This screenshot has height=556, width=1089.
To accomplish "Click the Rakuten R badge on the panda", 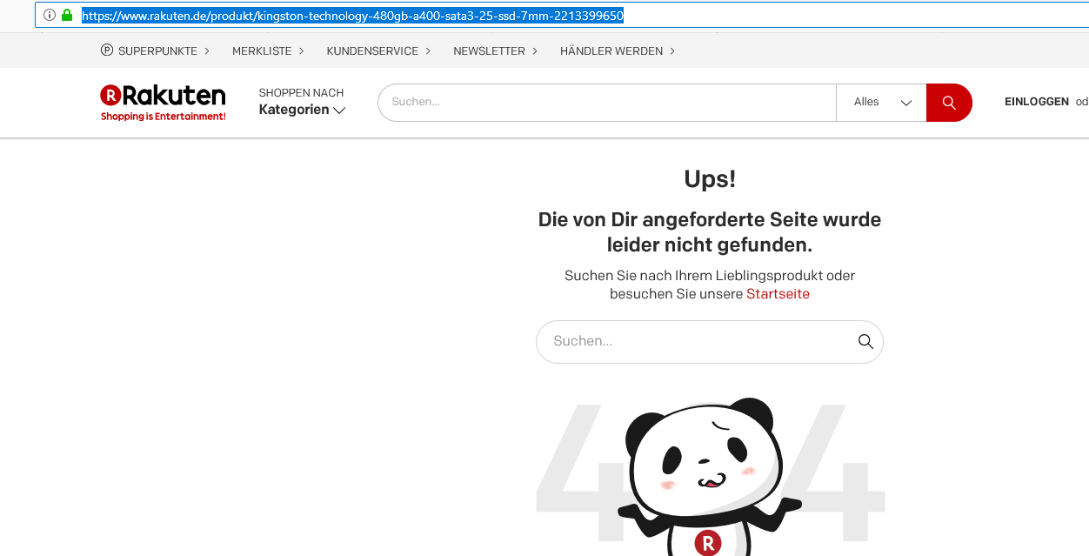I will pos(707,542).
